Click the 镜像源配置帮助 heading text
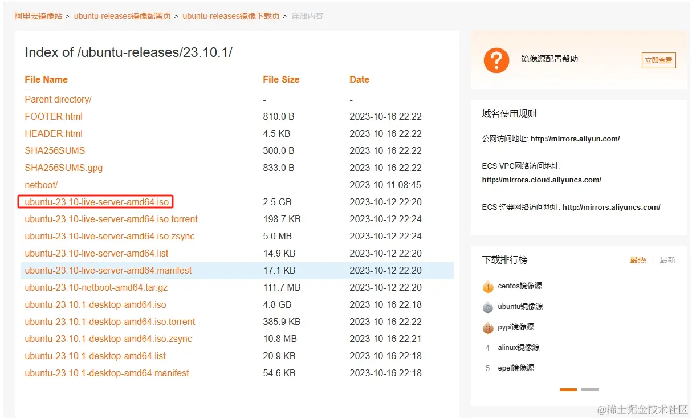The height and width of the screenshot is (419, 692). pos(549,59)
